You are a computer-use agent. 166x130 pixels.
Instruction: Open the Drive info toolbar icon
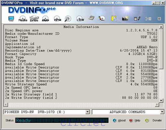pos(34,18)
